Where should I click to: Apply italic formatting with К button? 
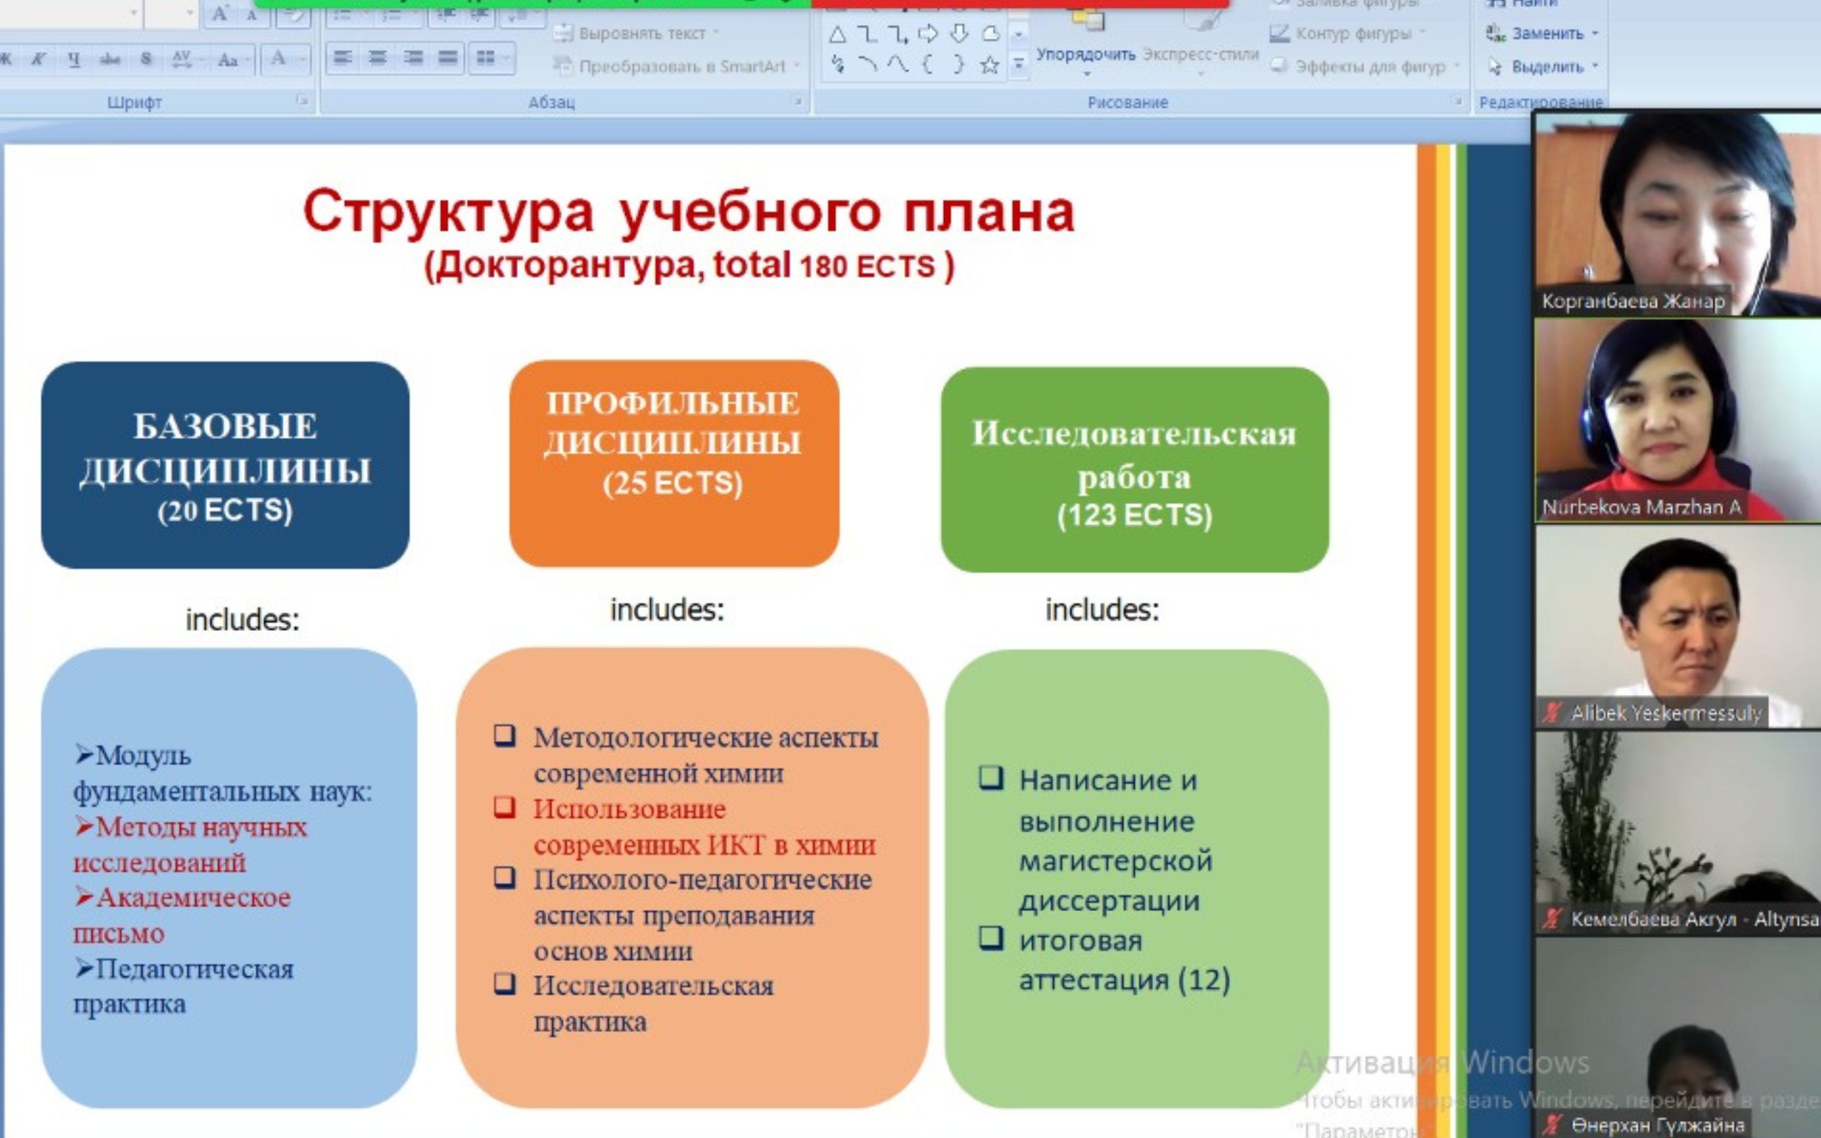click(38, 59)
